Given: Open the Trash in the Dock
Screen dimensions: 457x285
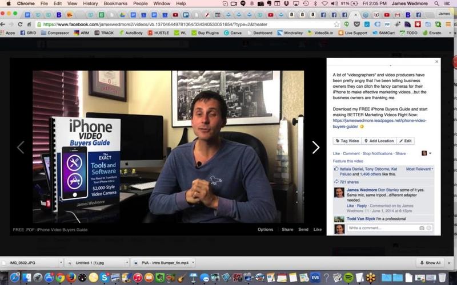Looking at the screenshot, I should tap(442, 278).
